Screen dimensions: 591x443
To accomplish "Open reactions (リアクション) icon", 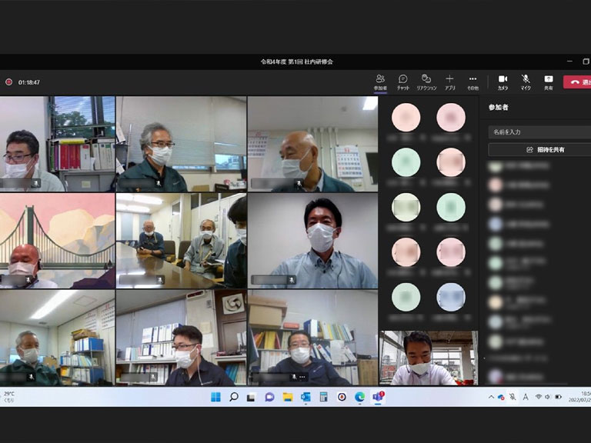I will tap(426, 79).
